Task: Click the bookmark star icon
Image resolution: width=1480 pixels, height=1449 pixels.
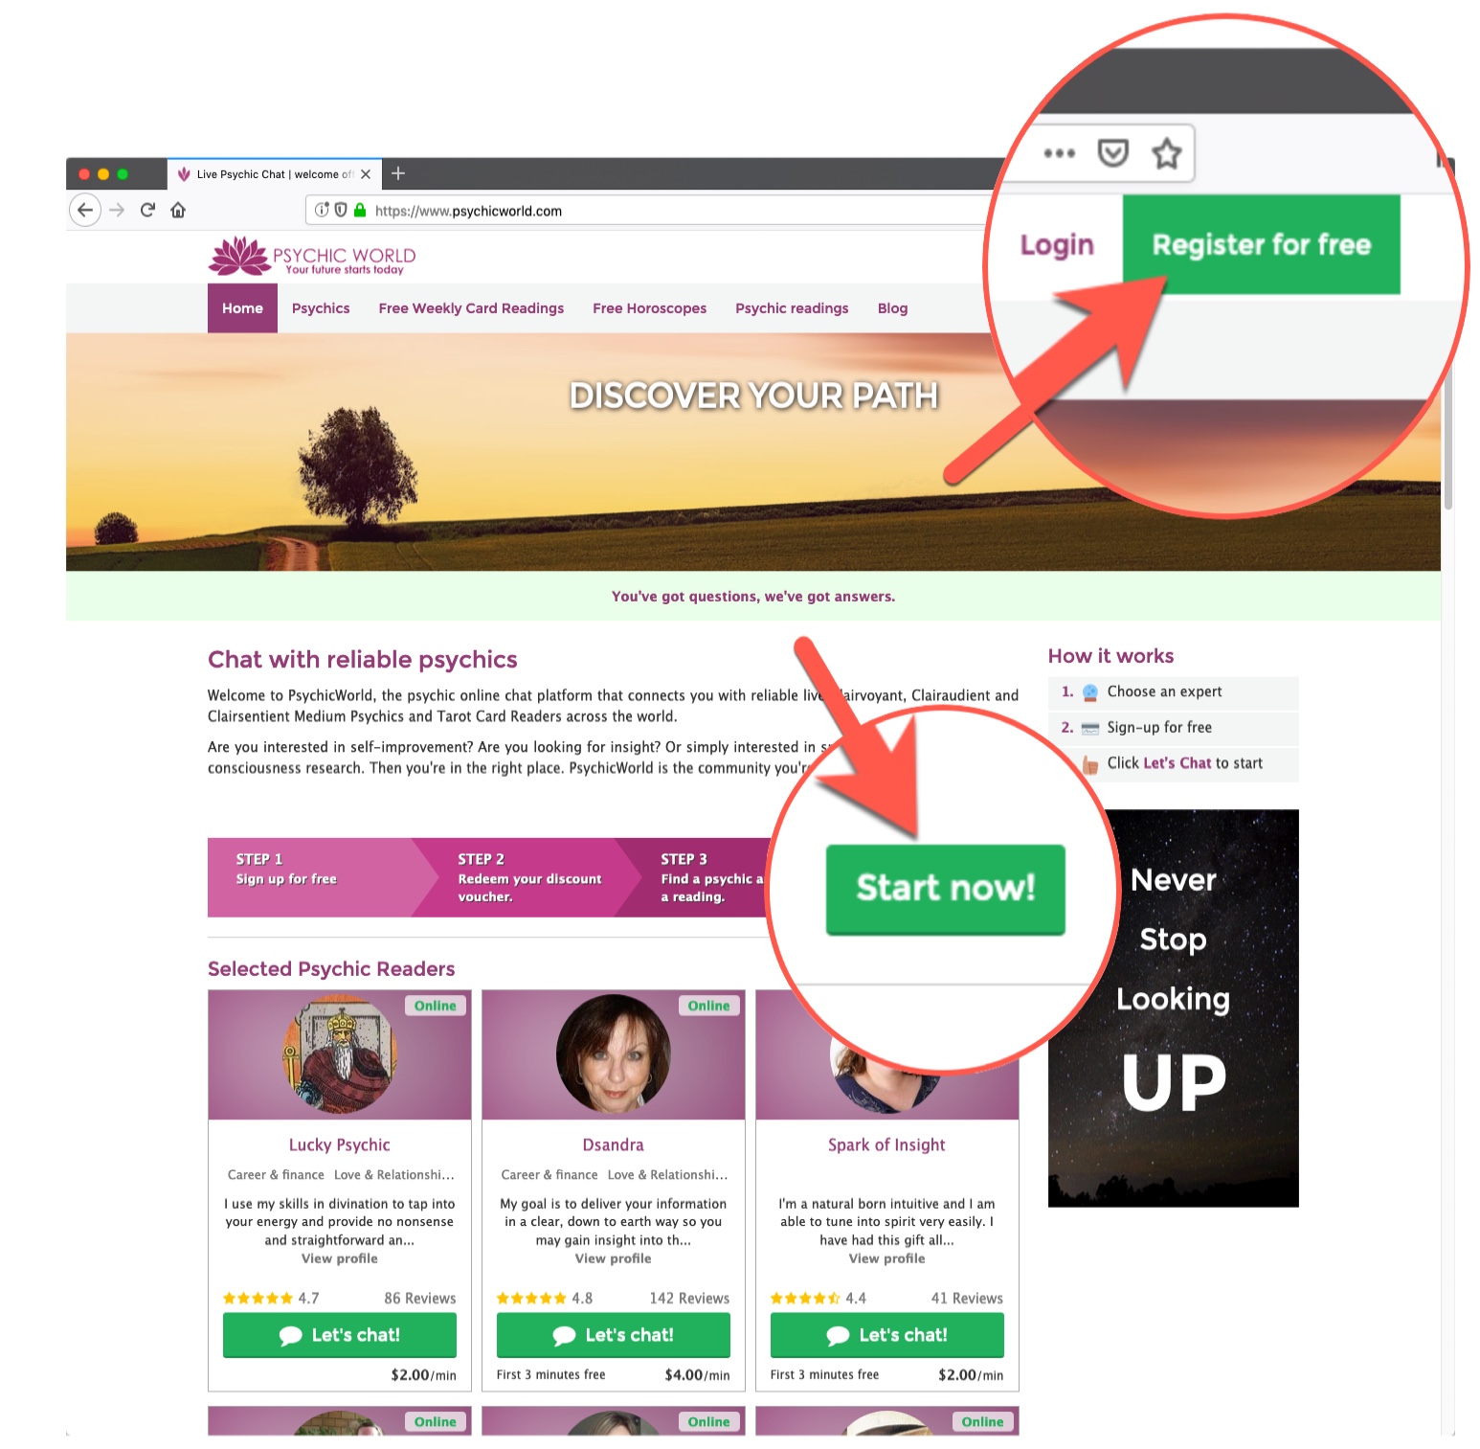Action: pos(1166,153)
